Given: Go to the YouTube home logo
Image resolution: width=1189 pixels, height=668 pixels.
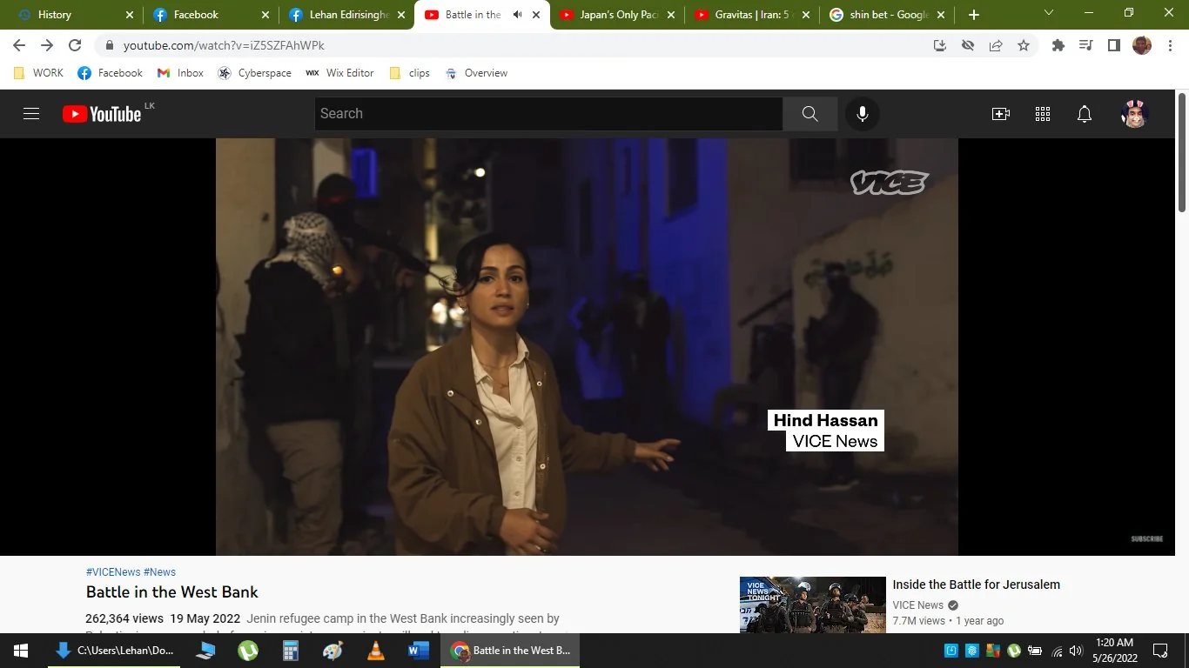Looking at the screenshot, I should (102, 114).
